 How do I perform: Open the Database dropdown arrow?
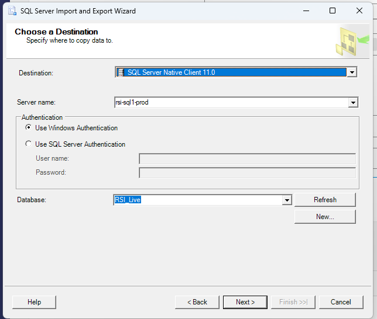point(287,200)
